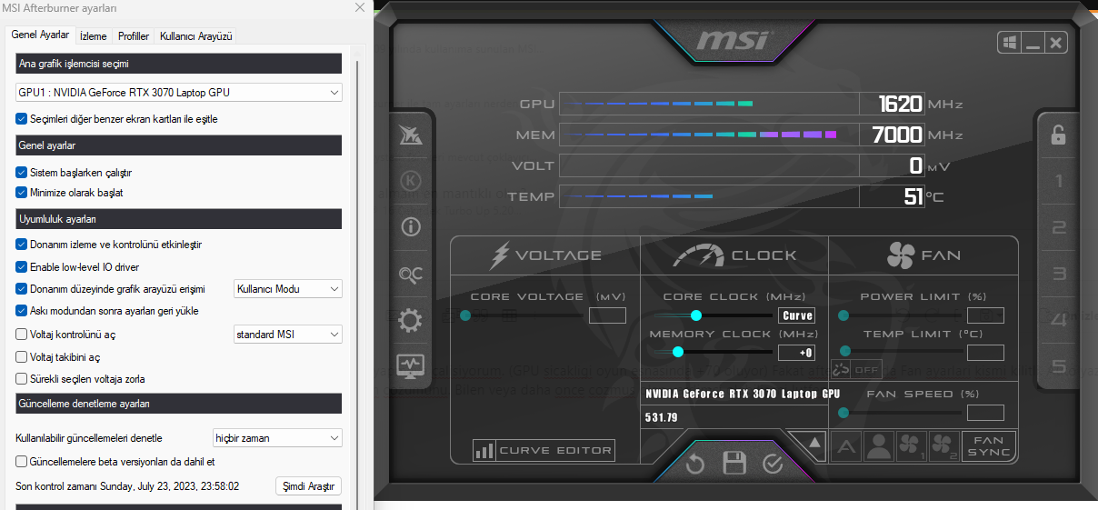Select profile slot 1
Screen dimensions: 1098x510
click(x=1058, y=182)
